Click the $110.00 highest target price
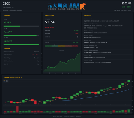 [76, 30]
